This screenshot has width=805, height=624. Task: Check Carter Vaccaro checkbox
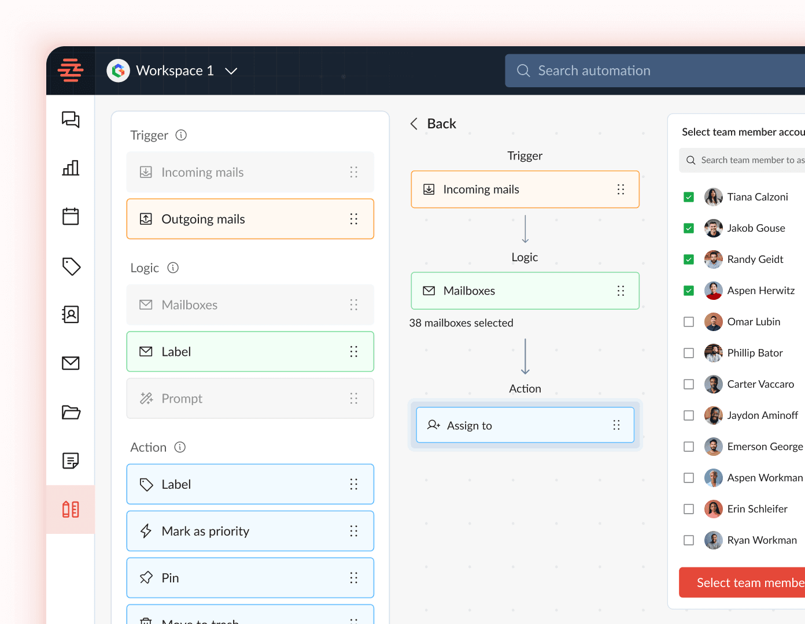tap(689, 384)
